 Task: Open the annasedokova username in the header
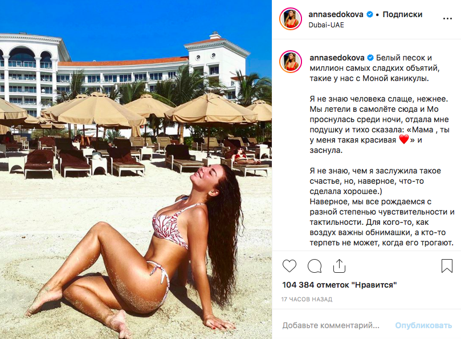tap(336, 14)
